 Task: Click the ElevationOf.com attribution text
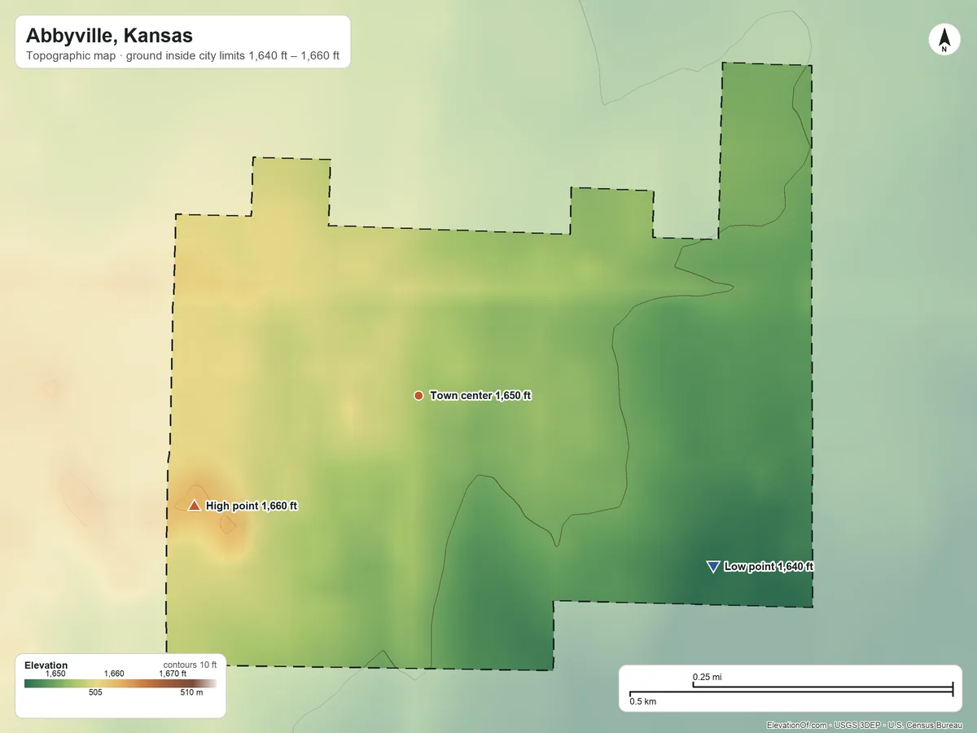[x=865, y=725]
